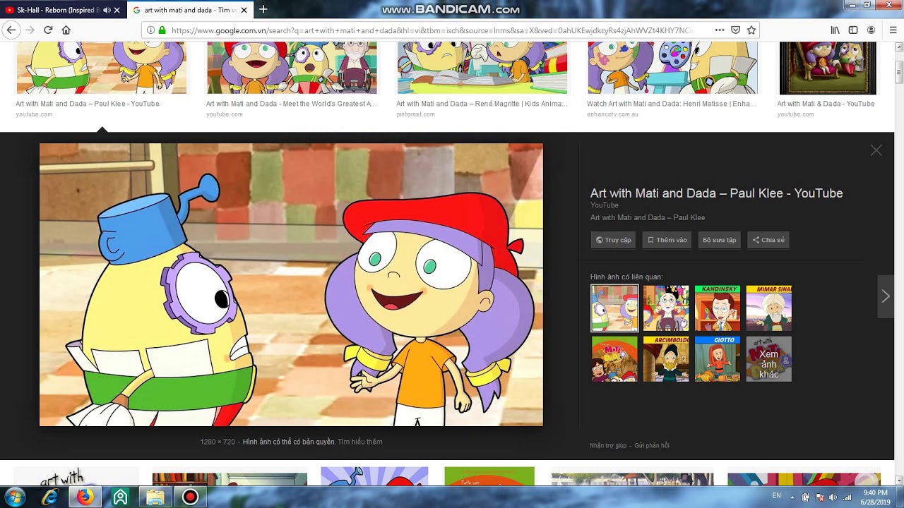The width and height of the screenshot is (904, 508).
Task: Click the Gửi phản hồi link
Action: pyautogui.click(x=652, y=445)
